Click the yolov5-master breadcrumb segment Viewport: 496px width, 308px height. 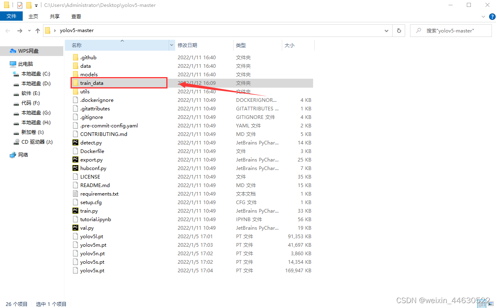click(x=77, y=30)
